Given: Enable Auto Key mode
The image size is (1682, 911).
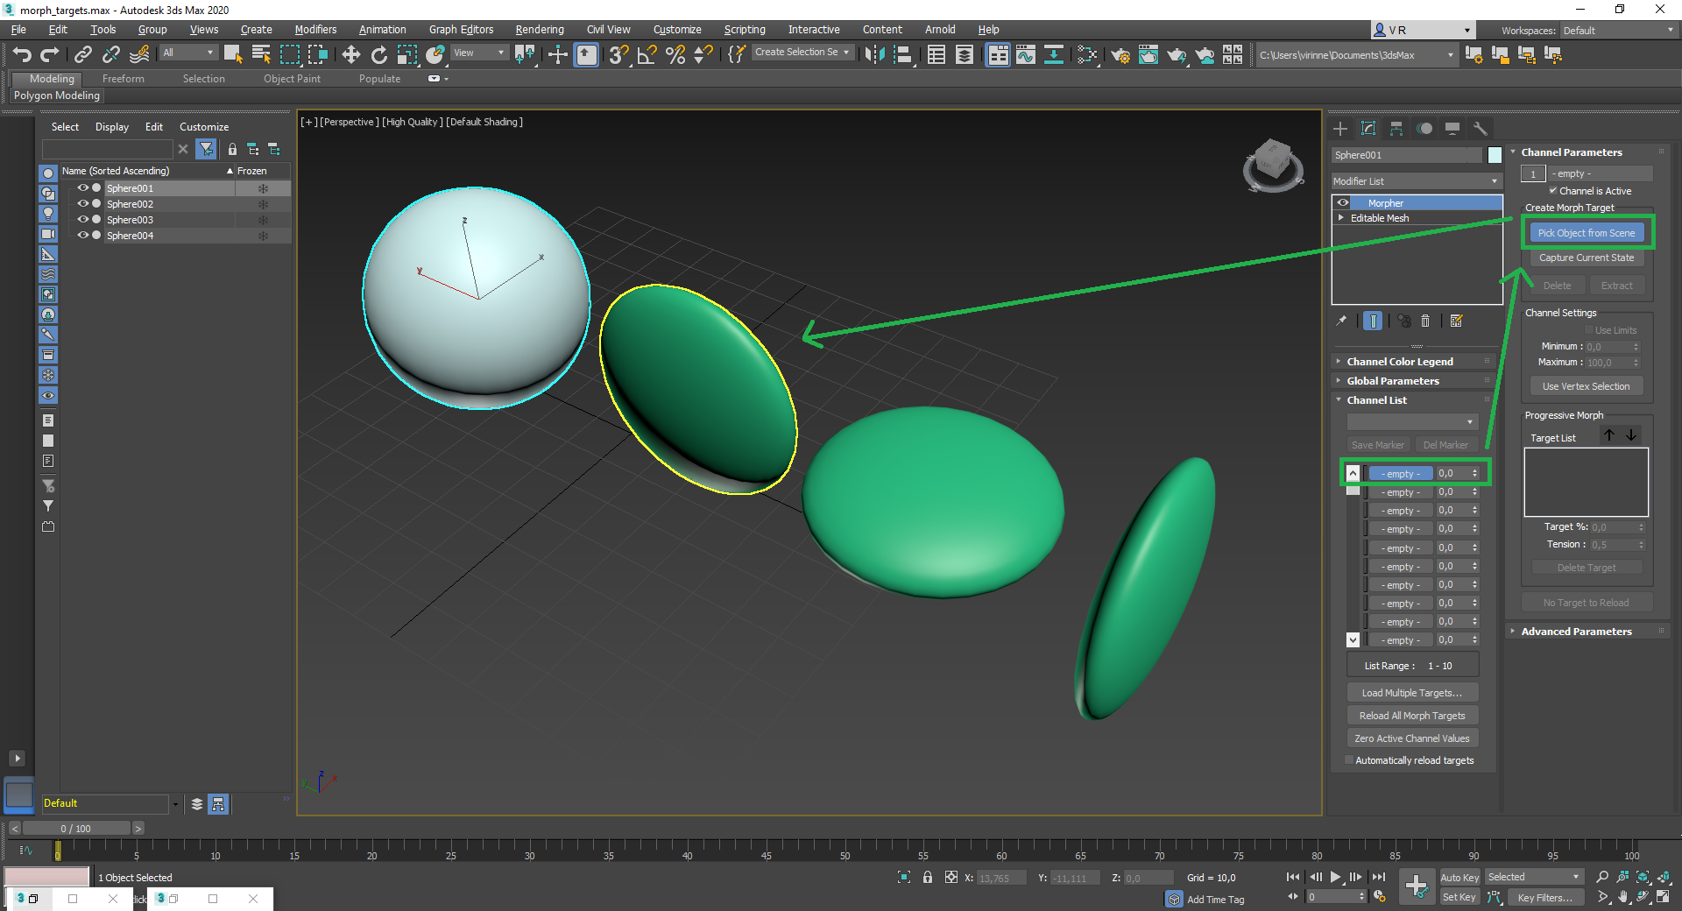Looking at the screenshot, I should tap(1459, 877).
